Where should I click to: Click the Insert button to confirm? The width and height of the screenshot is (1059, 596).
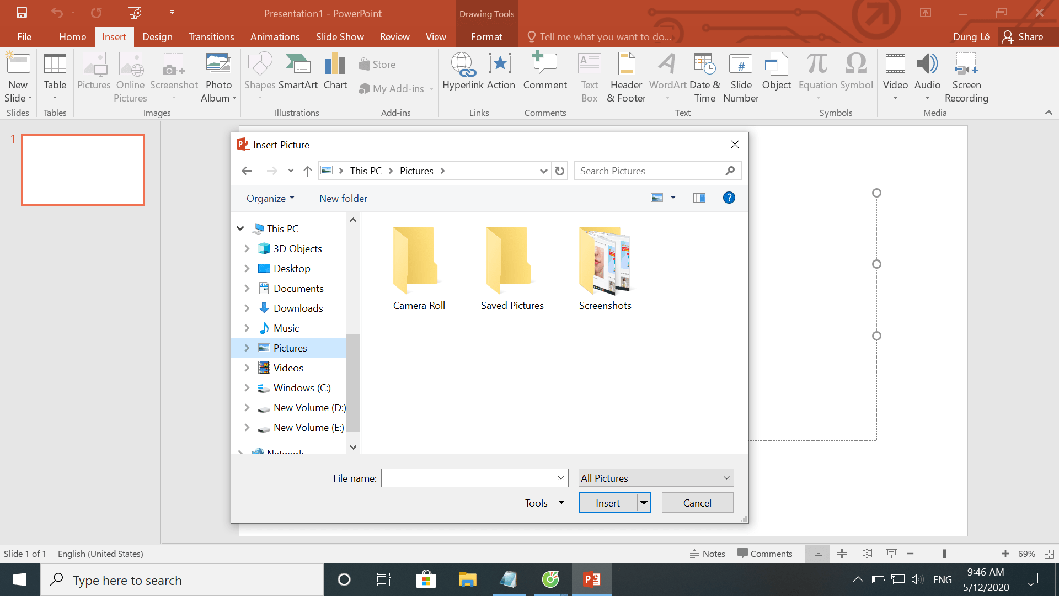click(607, 503)
